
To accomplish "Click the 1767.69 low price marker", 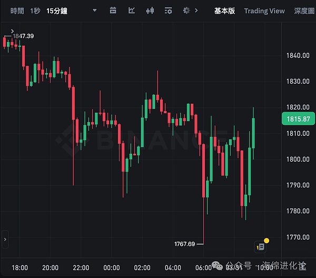I will (184, 244).
